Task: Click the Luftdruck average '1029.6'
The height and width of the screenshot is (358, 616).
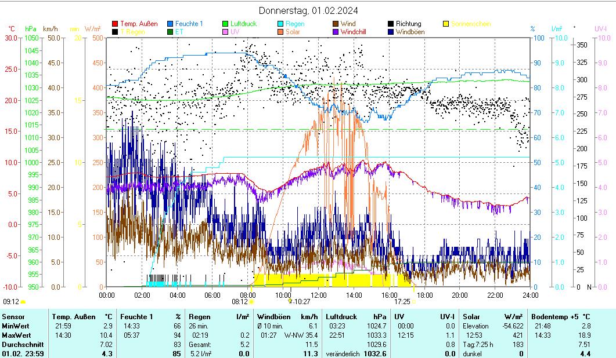Action: (377, 345)
